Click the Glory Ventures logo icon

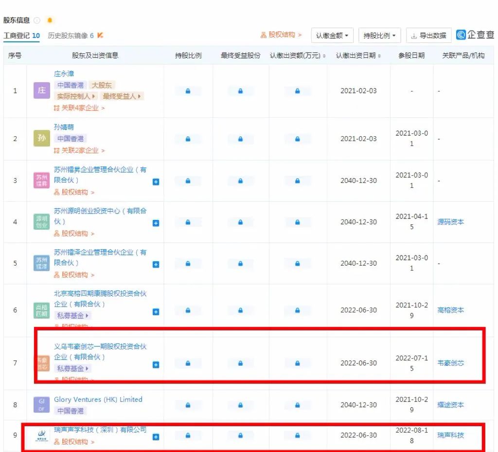click(x=42, y=405)
